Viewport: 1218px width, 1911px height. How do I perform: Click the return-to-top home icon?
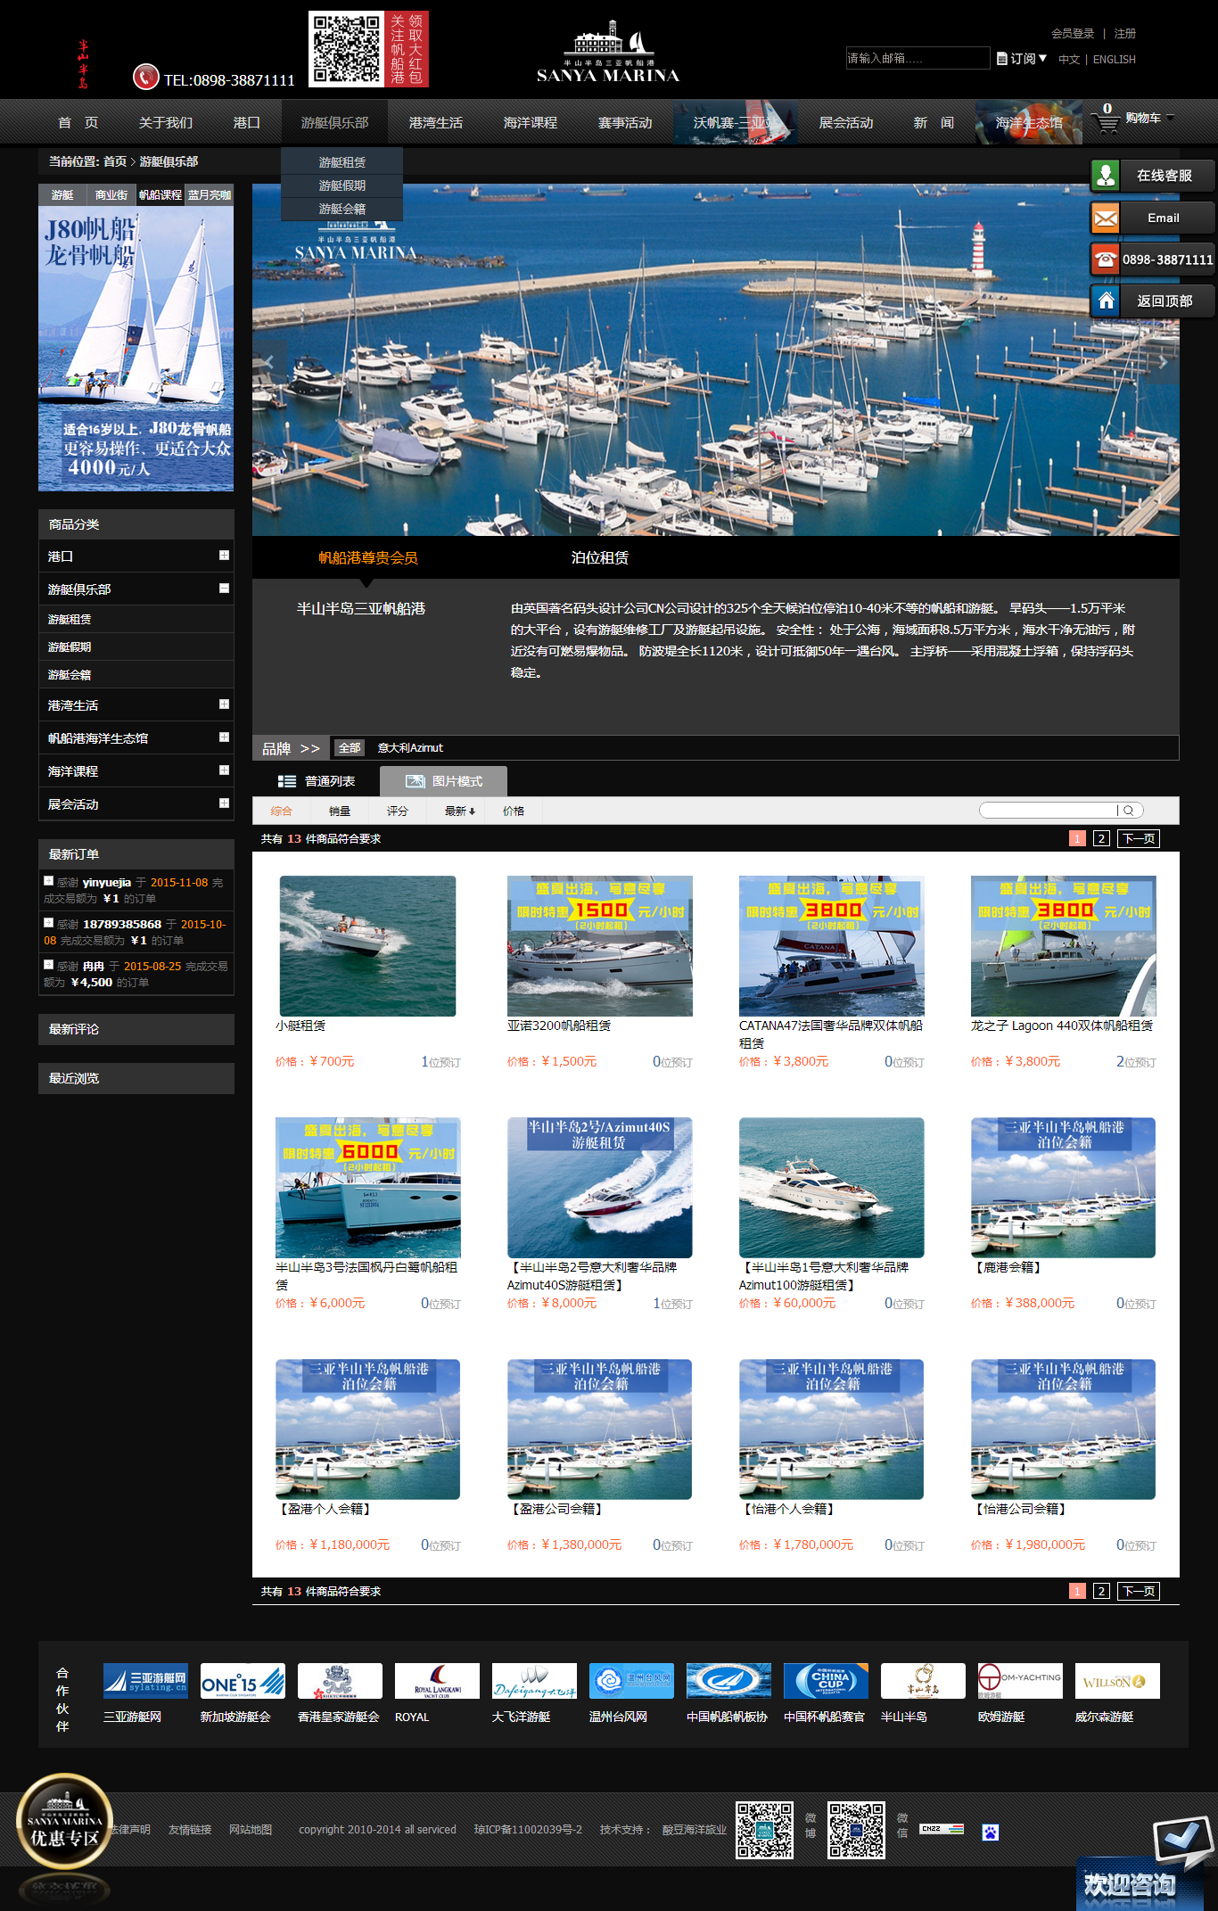[1106, 301]
